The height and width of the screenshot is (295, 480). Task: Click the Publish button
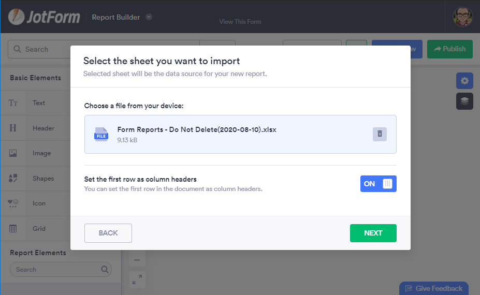(449, 49)
